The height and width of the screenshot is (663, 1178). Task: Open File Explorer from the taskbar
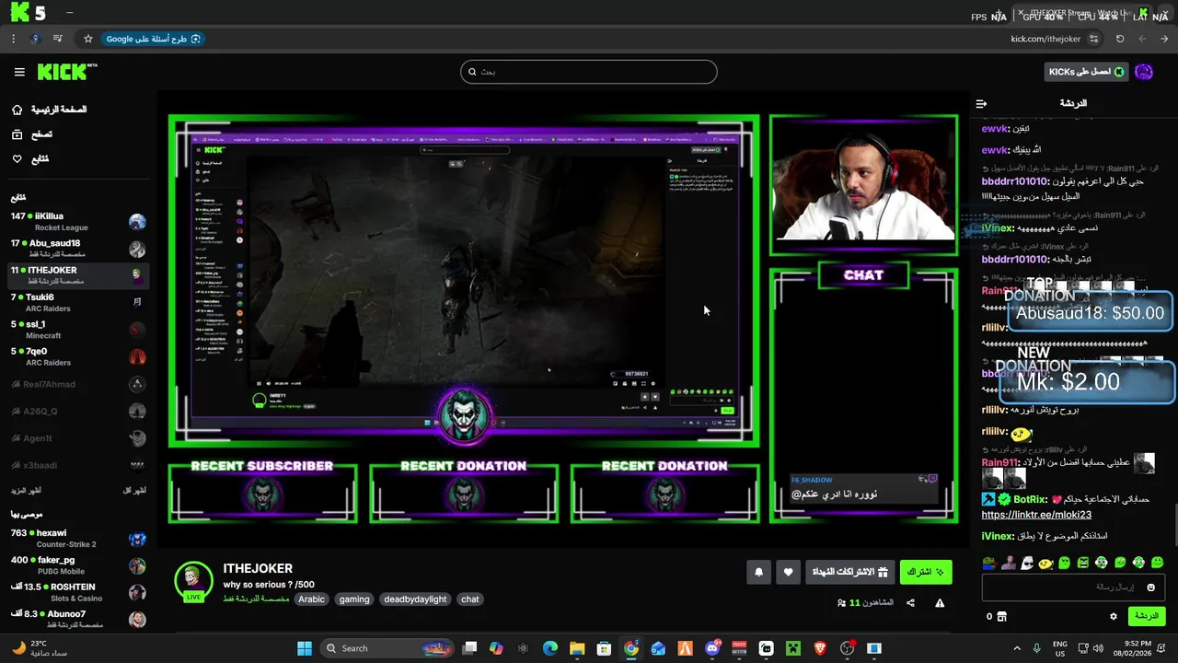577,648
